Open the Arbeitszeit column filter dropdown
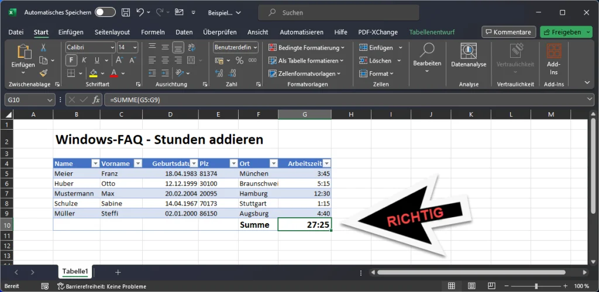Image resolution: width=599 pixels, height=292 pixels. pyautogui.click(x=327, y=164)
